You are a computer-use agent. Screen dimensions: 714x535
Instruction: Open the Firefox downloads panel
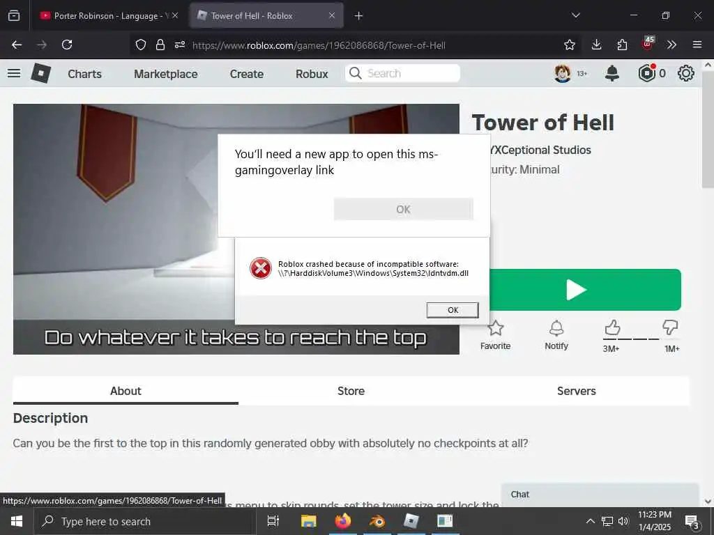(597, 45)
